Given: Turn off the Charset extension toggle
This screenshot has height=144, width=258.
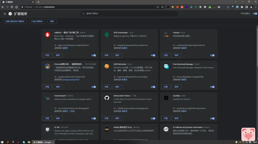Looking at the screenshot, I should tap(212, 55).
